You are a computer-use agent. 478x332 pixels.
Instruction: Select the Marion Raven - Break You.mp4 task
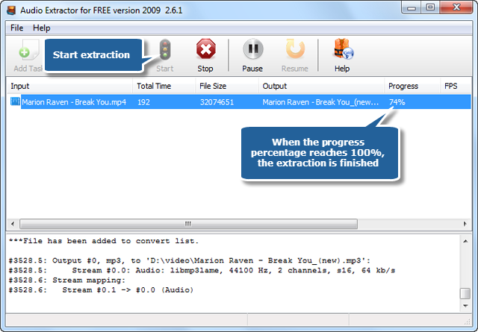pos(239,102)
